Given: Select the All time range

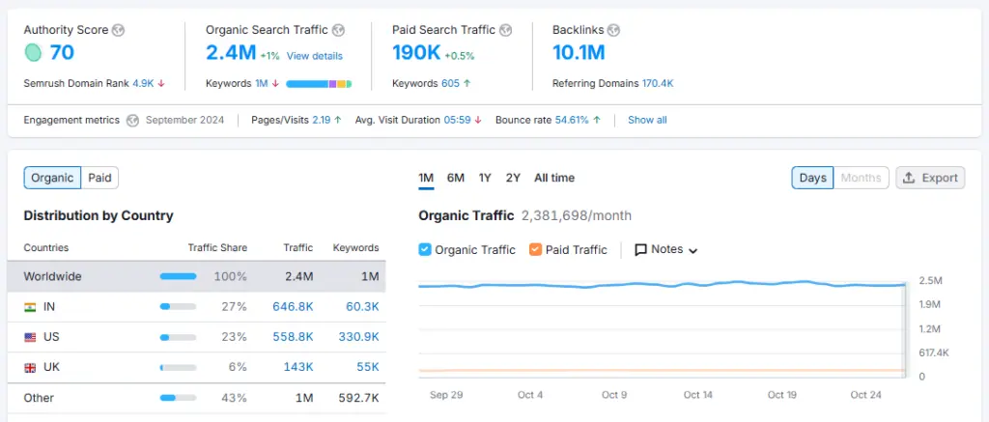Looking at the screenshot, I should click(554, 178).
